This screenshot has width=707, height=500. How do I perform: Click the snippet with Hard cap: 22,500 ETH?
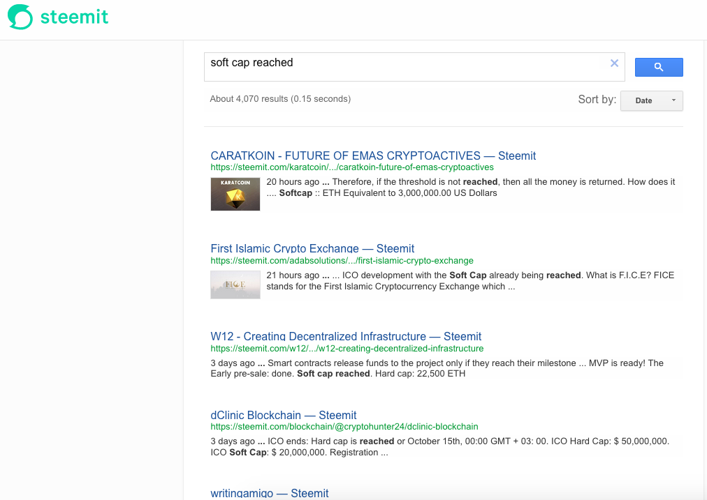pos(437,368)
